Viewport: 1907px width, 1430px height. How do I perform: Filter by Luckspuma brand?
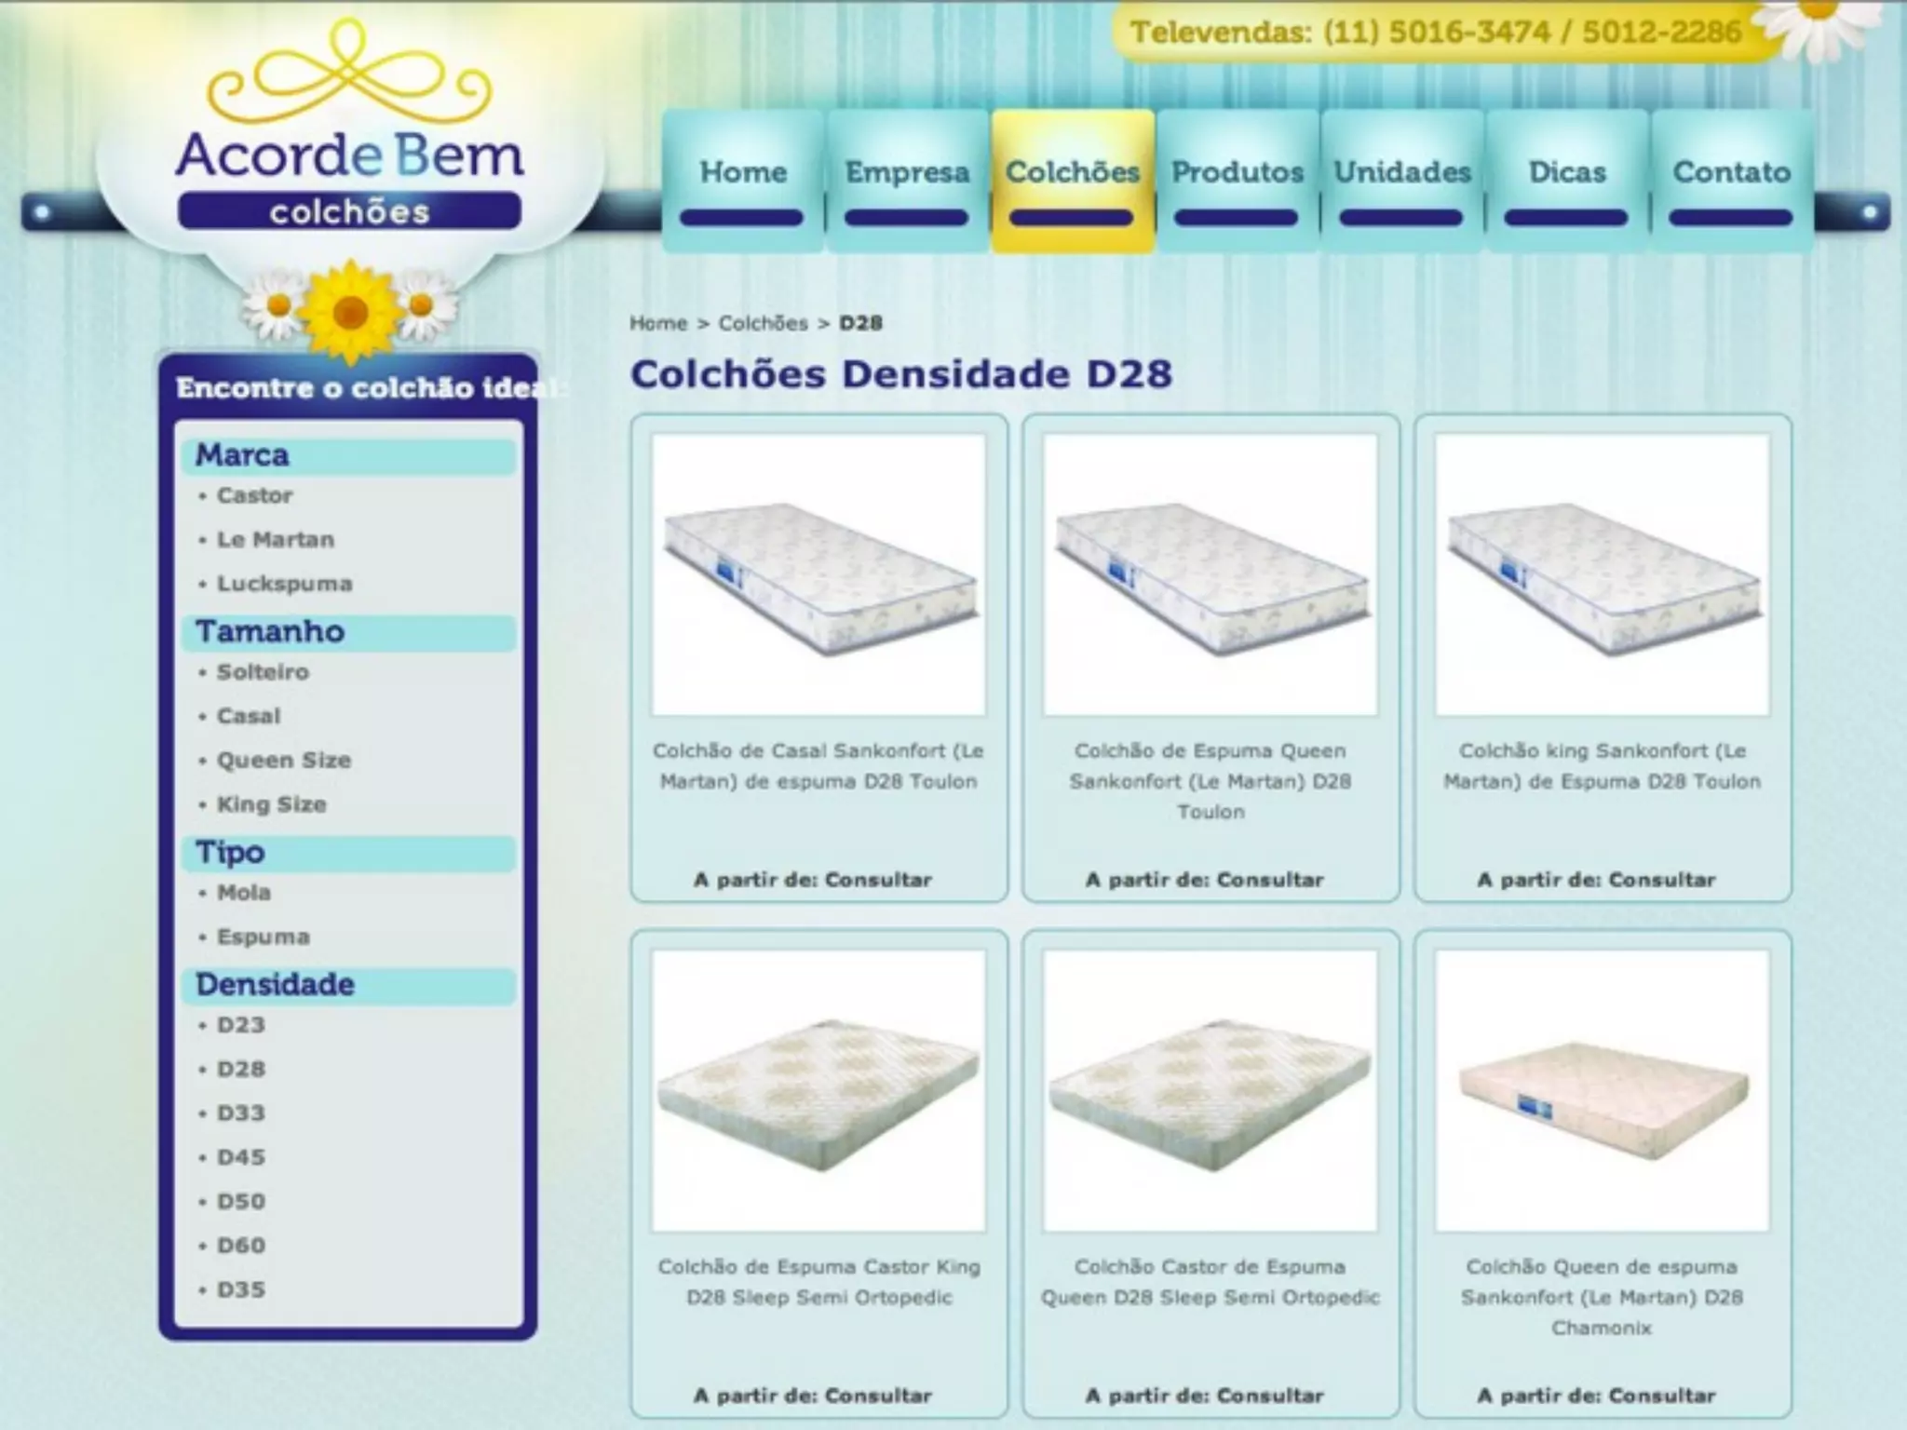click(x=284, y=584)
